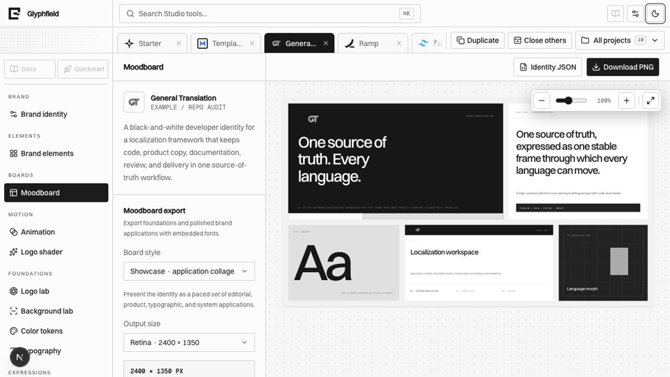Screen dimensions: 670x377
Task: Switch to the Templa... tab
Action: [x=227, y=43]
